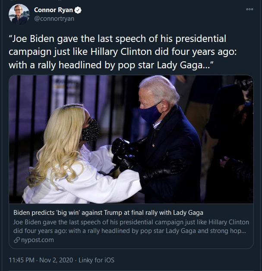
Task: Visit the nypost.com domain link
Action: [x=37, y=240]
